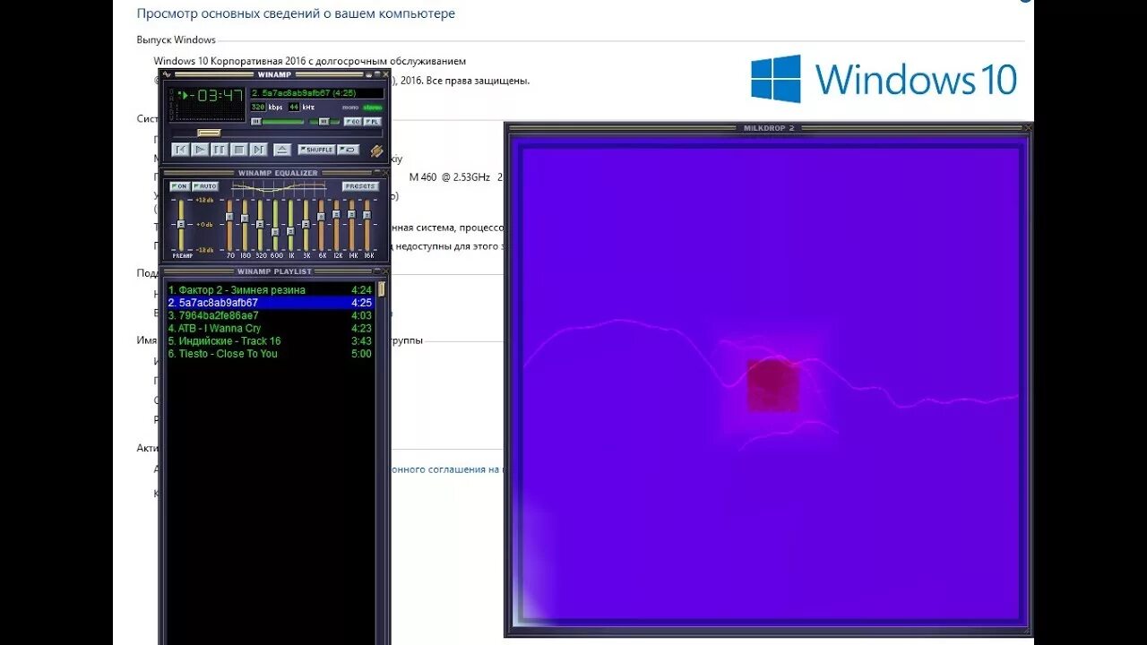Open the equalizer Presets menu
This screenshot has width=1147, height=645.
(361, 186)
